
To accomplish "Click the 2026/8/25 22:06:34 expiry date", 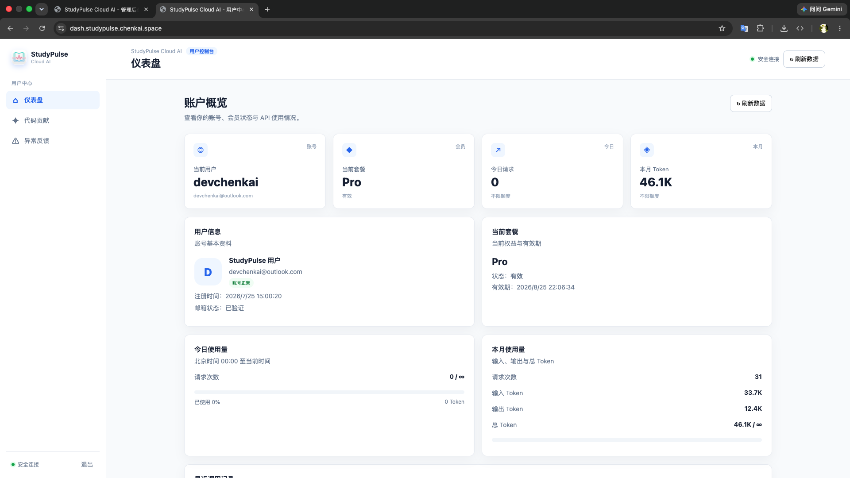I will pos(545,287).
